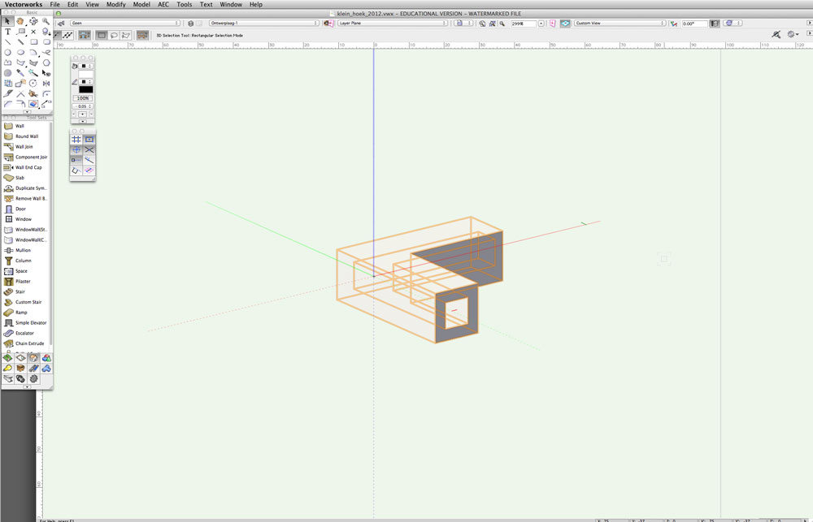
Task: Select the Ramp tool
Action: [x=26, y=313]
